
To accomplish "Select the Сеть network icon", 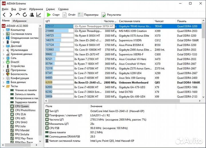I will (8, 58).
